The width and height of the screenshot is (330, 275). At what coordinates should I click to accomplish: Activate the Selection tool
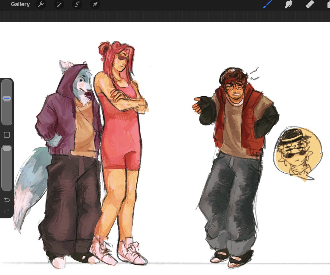[77, 4]
